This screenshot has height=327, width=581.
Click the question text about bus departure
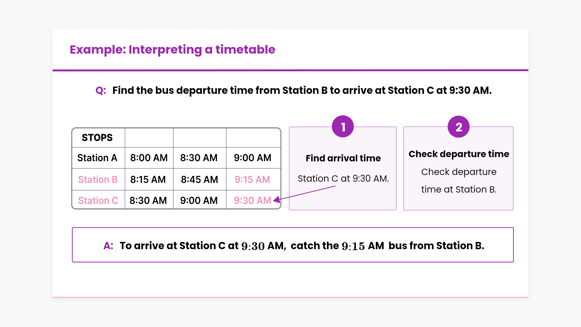[x=302, y=91]
